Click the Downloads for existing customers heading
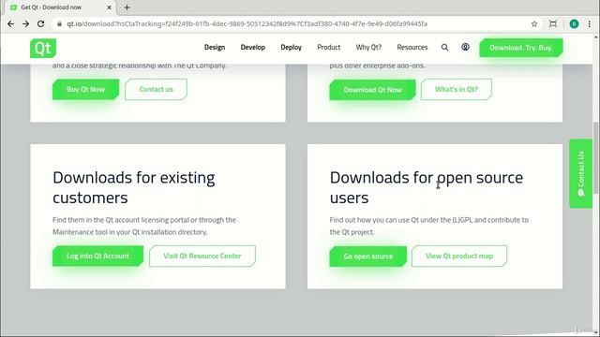The image size is (600, 337). tap(134, 187)
